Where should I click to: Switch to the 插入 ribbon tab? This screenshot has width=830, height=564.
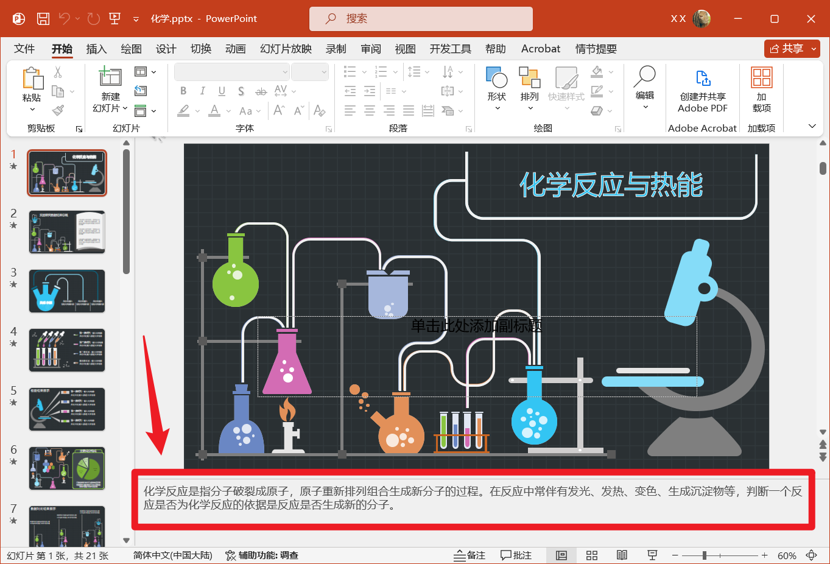click(x=96, y=49)
